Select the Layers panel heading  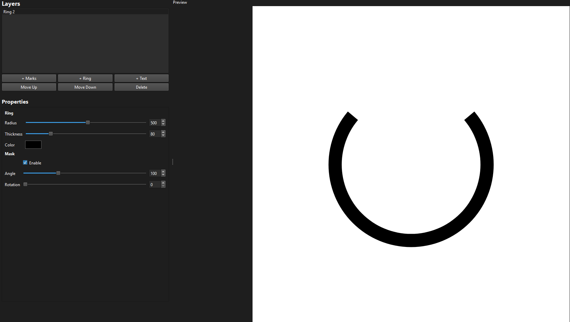pyautogui.click(x=11, y=4)
